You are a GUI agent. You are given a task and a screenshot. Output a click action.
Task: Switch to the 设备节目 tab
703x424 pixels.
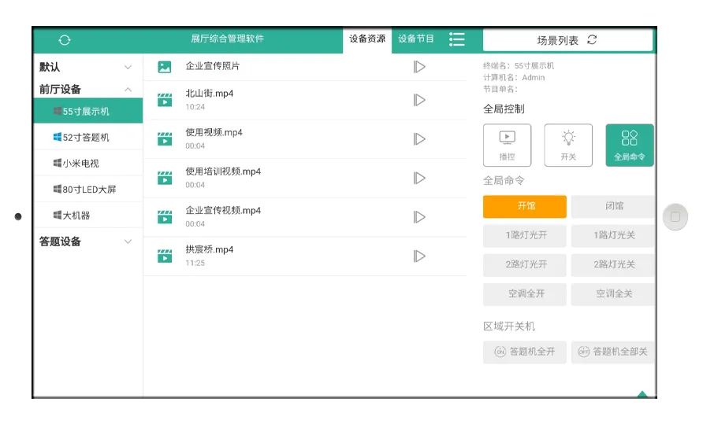tap(416, 39)
